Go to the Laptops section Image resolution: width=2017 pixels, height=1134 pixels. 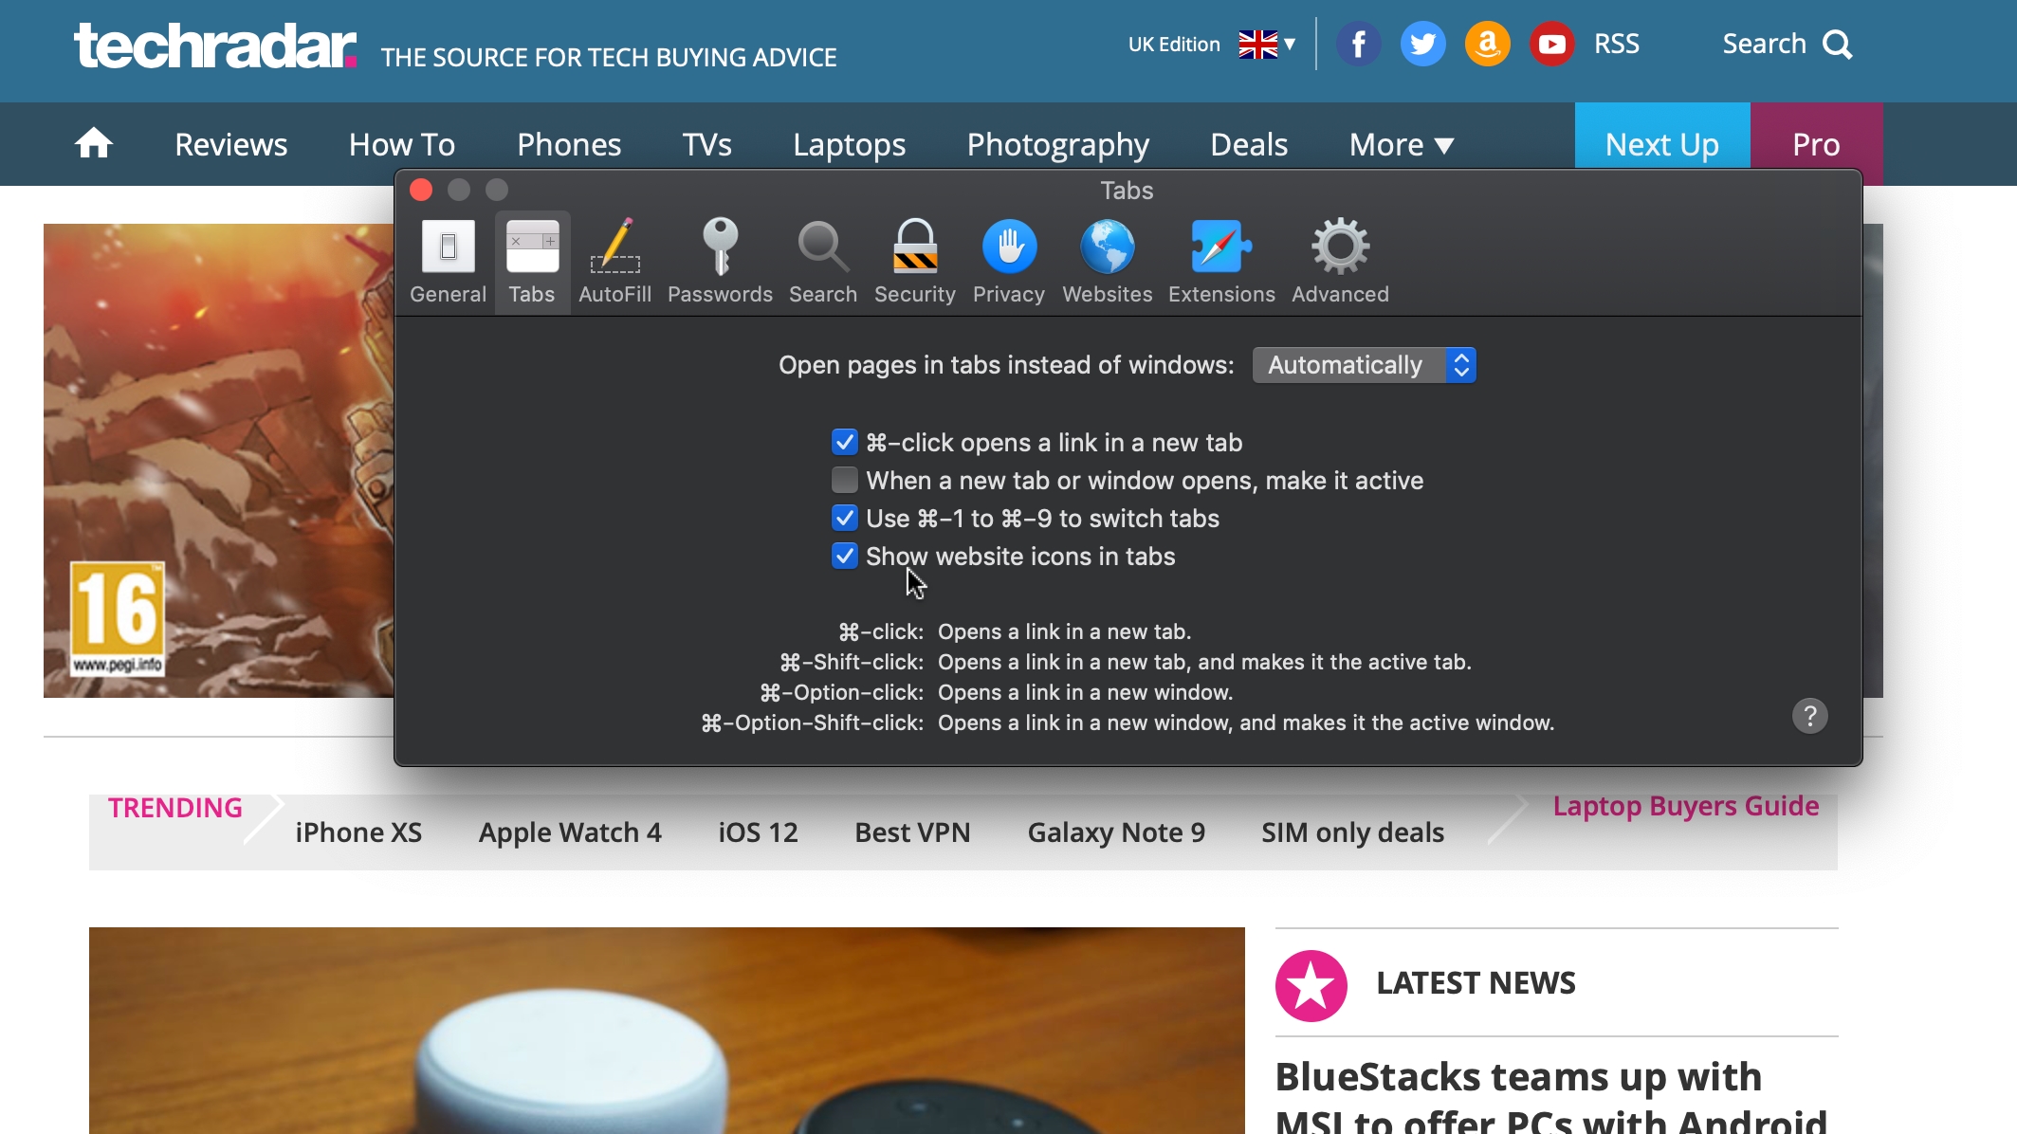click(x=849, y=144)
